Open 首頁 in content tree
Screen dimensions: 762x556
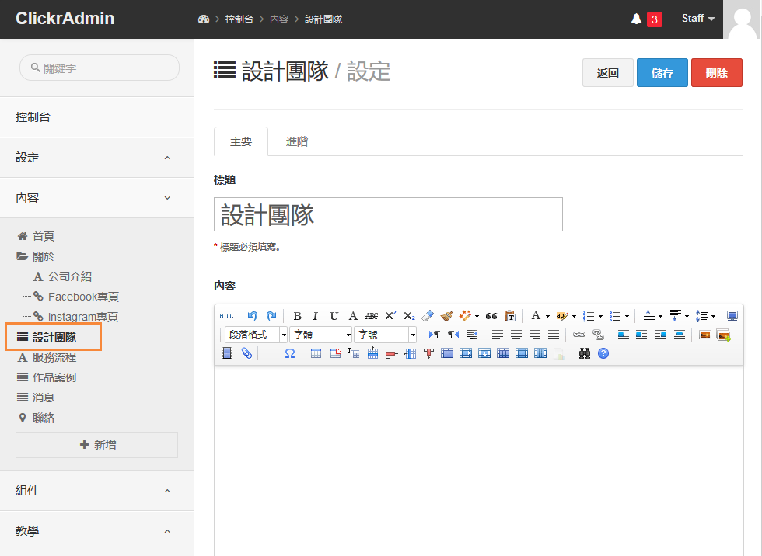[44, 236]
